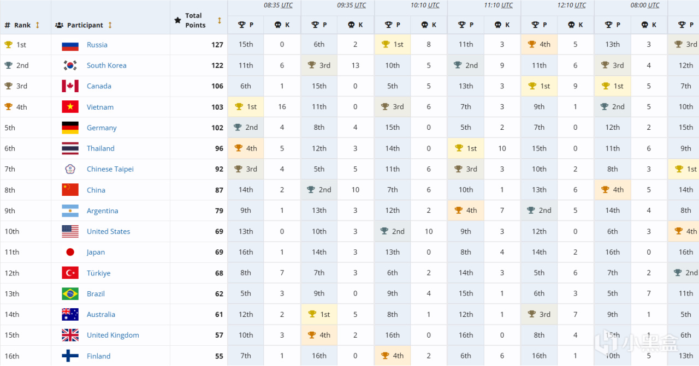Click the Russia flag icon
699x366 pixels.
pos(70,45)
